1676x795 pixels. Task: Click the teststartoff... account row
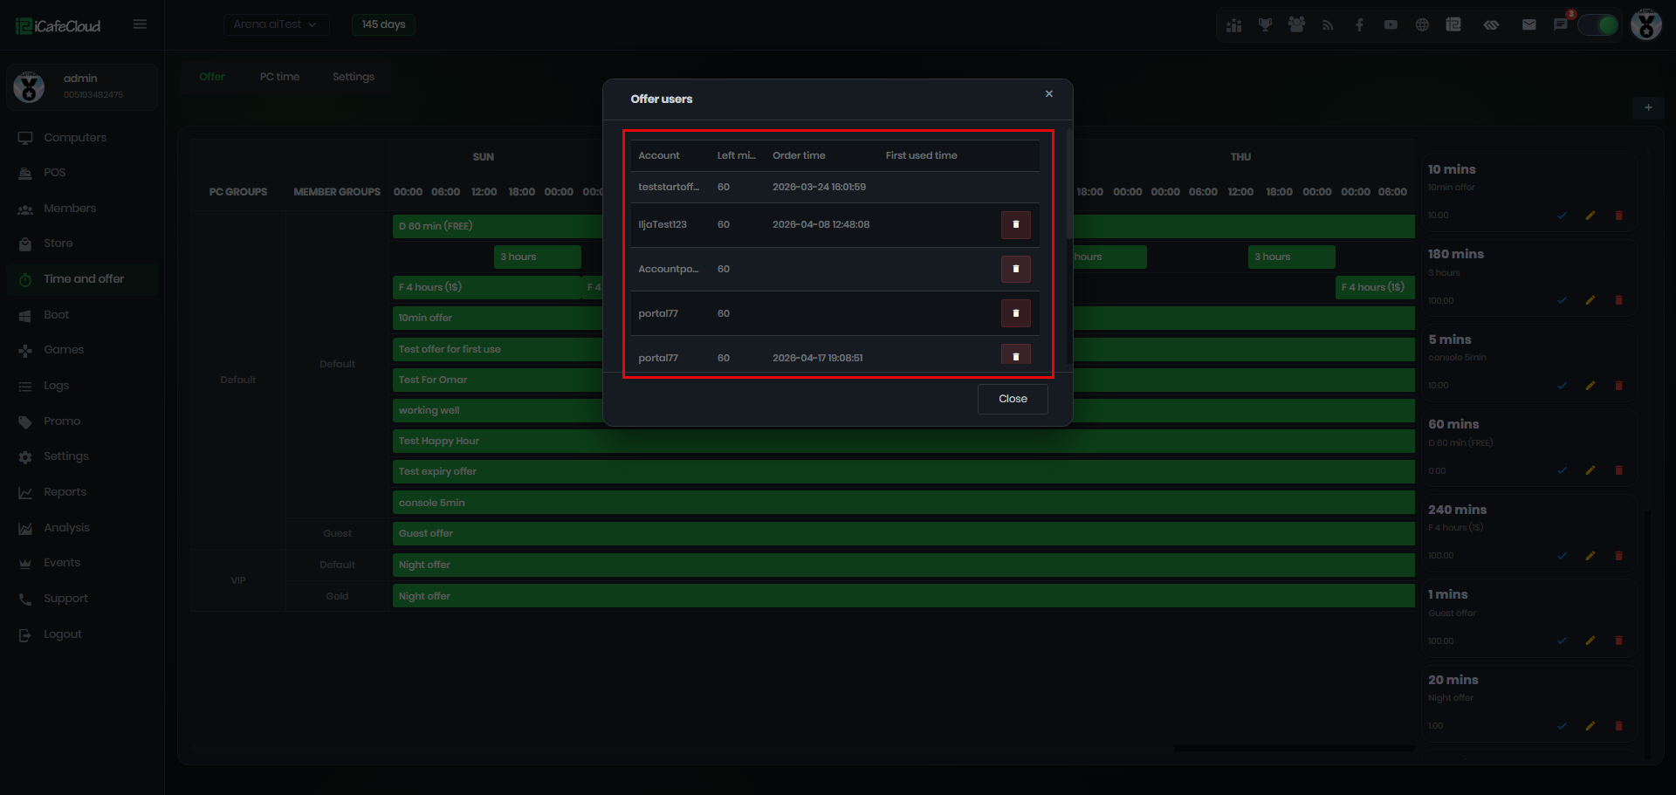pos(835,187)
